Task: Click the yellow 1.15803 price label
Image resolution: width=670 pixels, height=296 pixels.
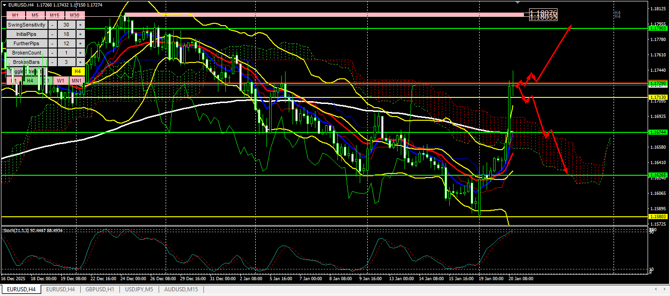Action: tap(658, 217)
